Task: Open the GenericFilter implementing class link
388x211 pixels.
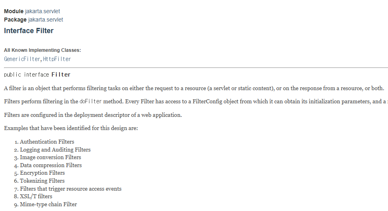Action: pos(22,59)
